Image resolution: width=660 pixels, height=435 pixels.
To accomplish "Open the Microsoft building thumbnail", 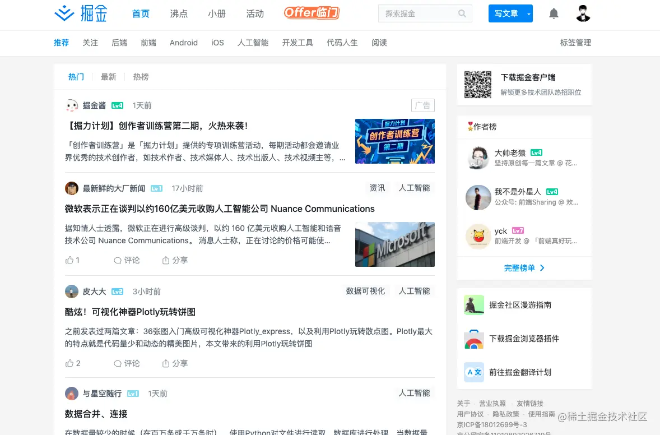I will [x=395, y=244].
